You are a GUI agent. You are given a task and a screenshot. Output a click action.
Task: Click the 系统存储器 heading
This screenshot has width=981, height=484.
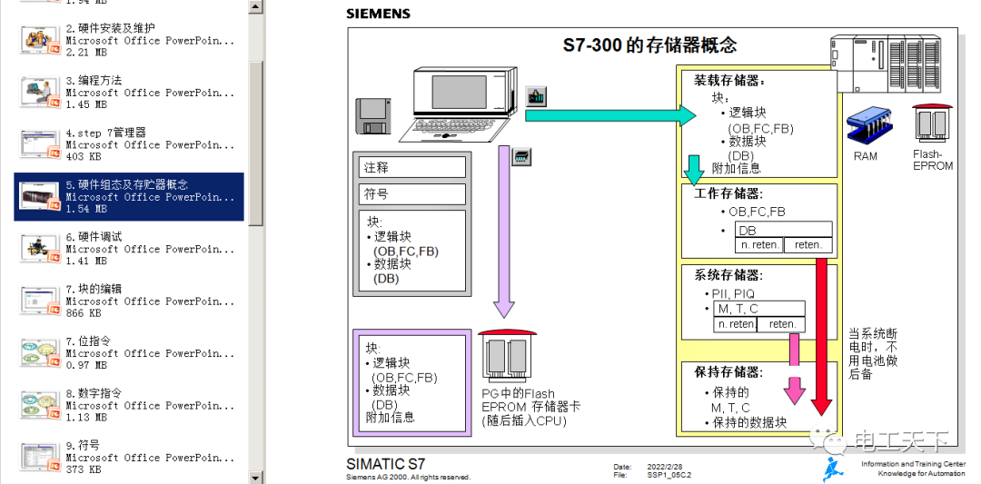[x=728, y=275]
